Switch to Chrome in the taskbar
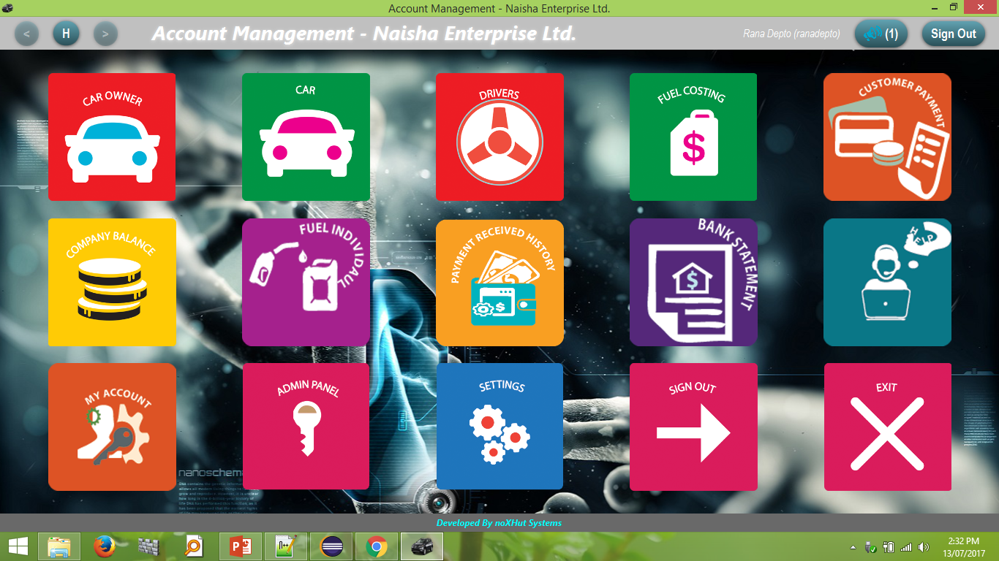The height and width of the screenshot is (561, 999). tap(377, 546)
